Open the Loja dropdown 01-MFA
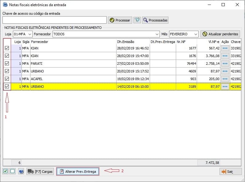245x182 pixels. tap(22, 34)
